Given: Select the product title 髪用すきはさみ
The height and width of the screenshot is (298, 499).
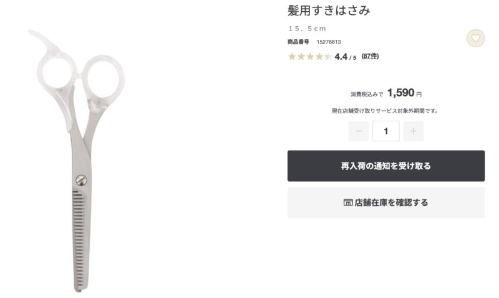Looking at the screenshot, I should (329, 11).
